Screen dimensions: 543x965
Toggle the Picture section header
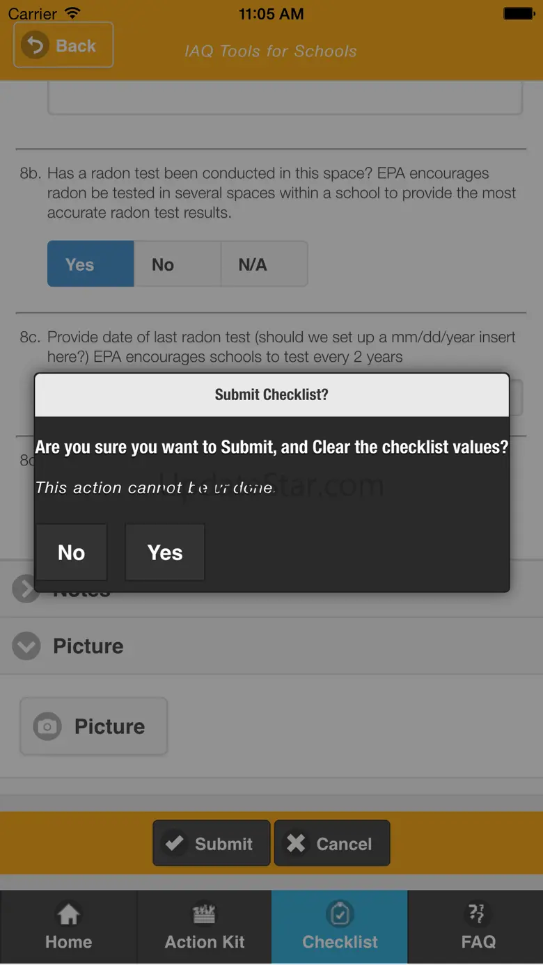[271, 646]
